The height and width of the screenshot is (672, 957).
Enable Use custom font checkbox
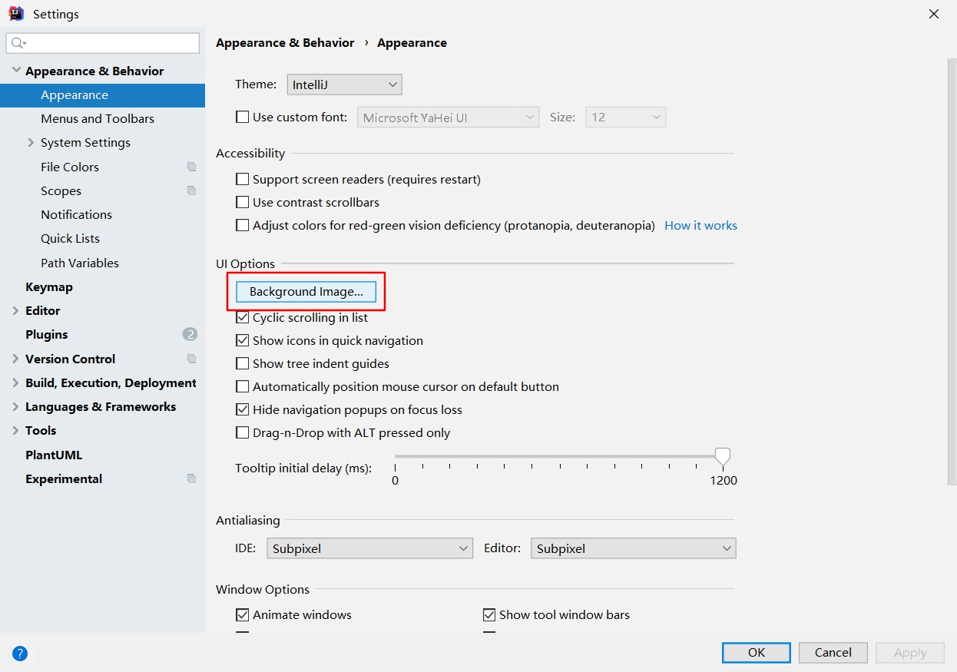tap(243, 118)
